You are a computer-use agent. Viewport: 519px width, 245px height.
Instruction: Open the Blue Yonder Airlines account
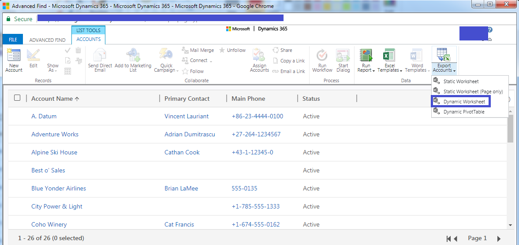coord(59,188)
